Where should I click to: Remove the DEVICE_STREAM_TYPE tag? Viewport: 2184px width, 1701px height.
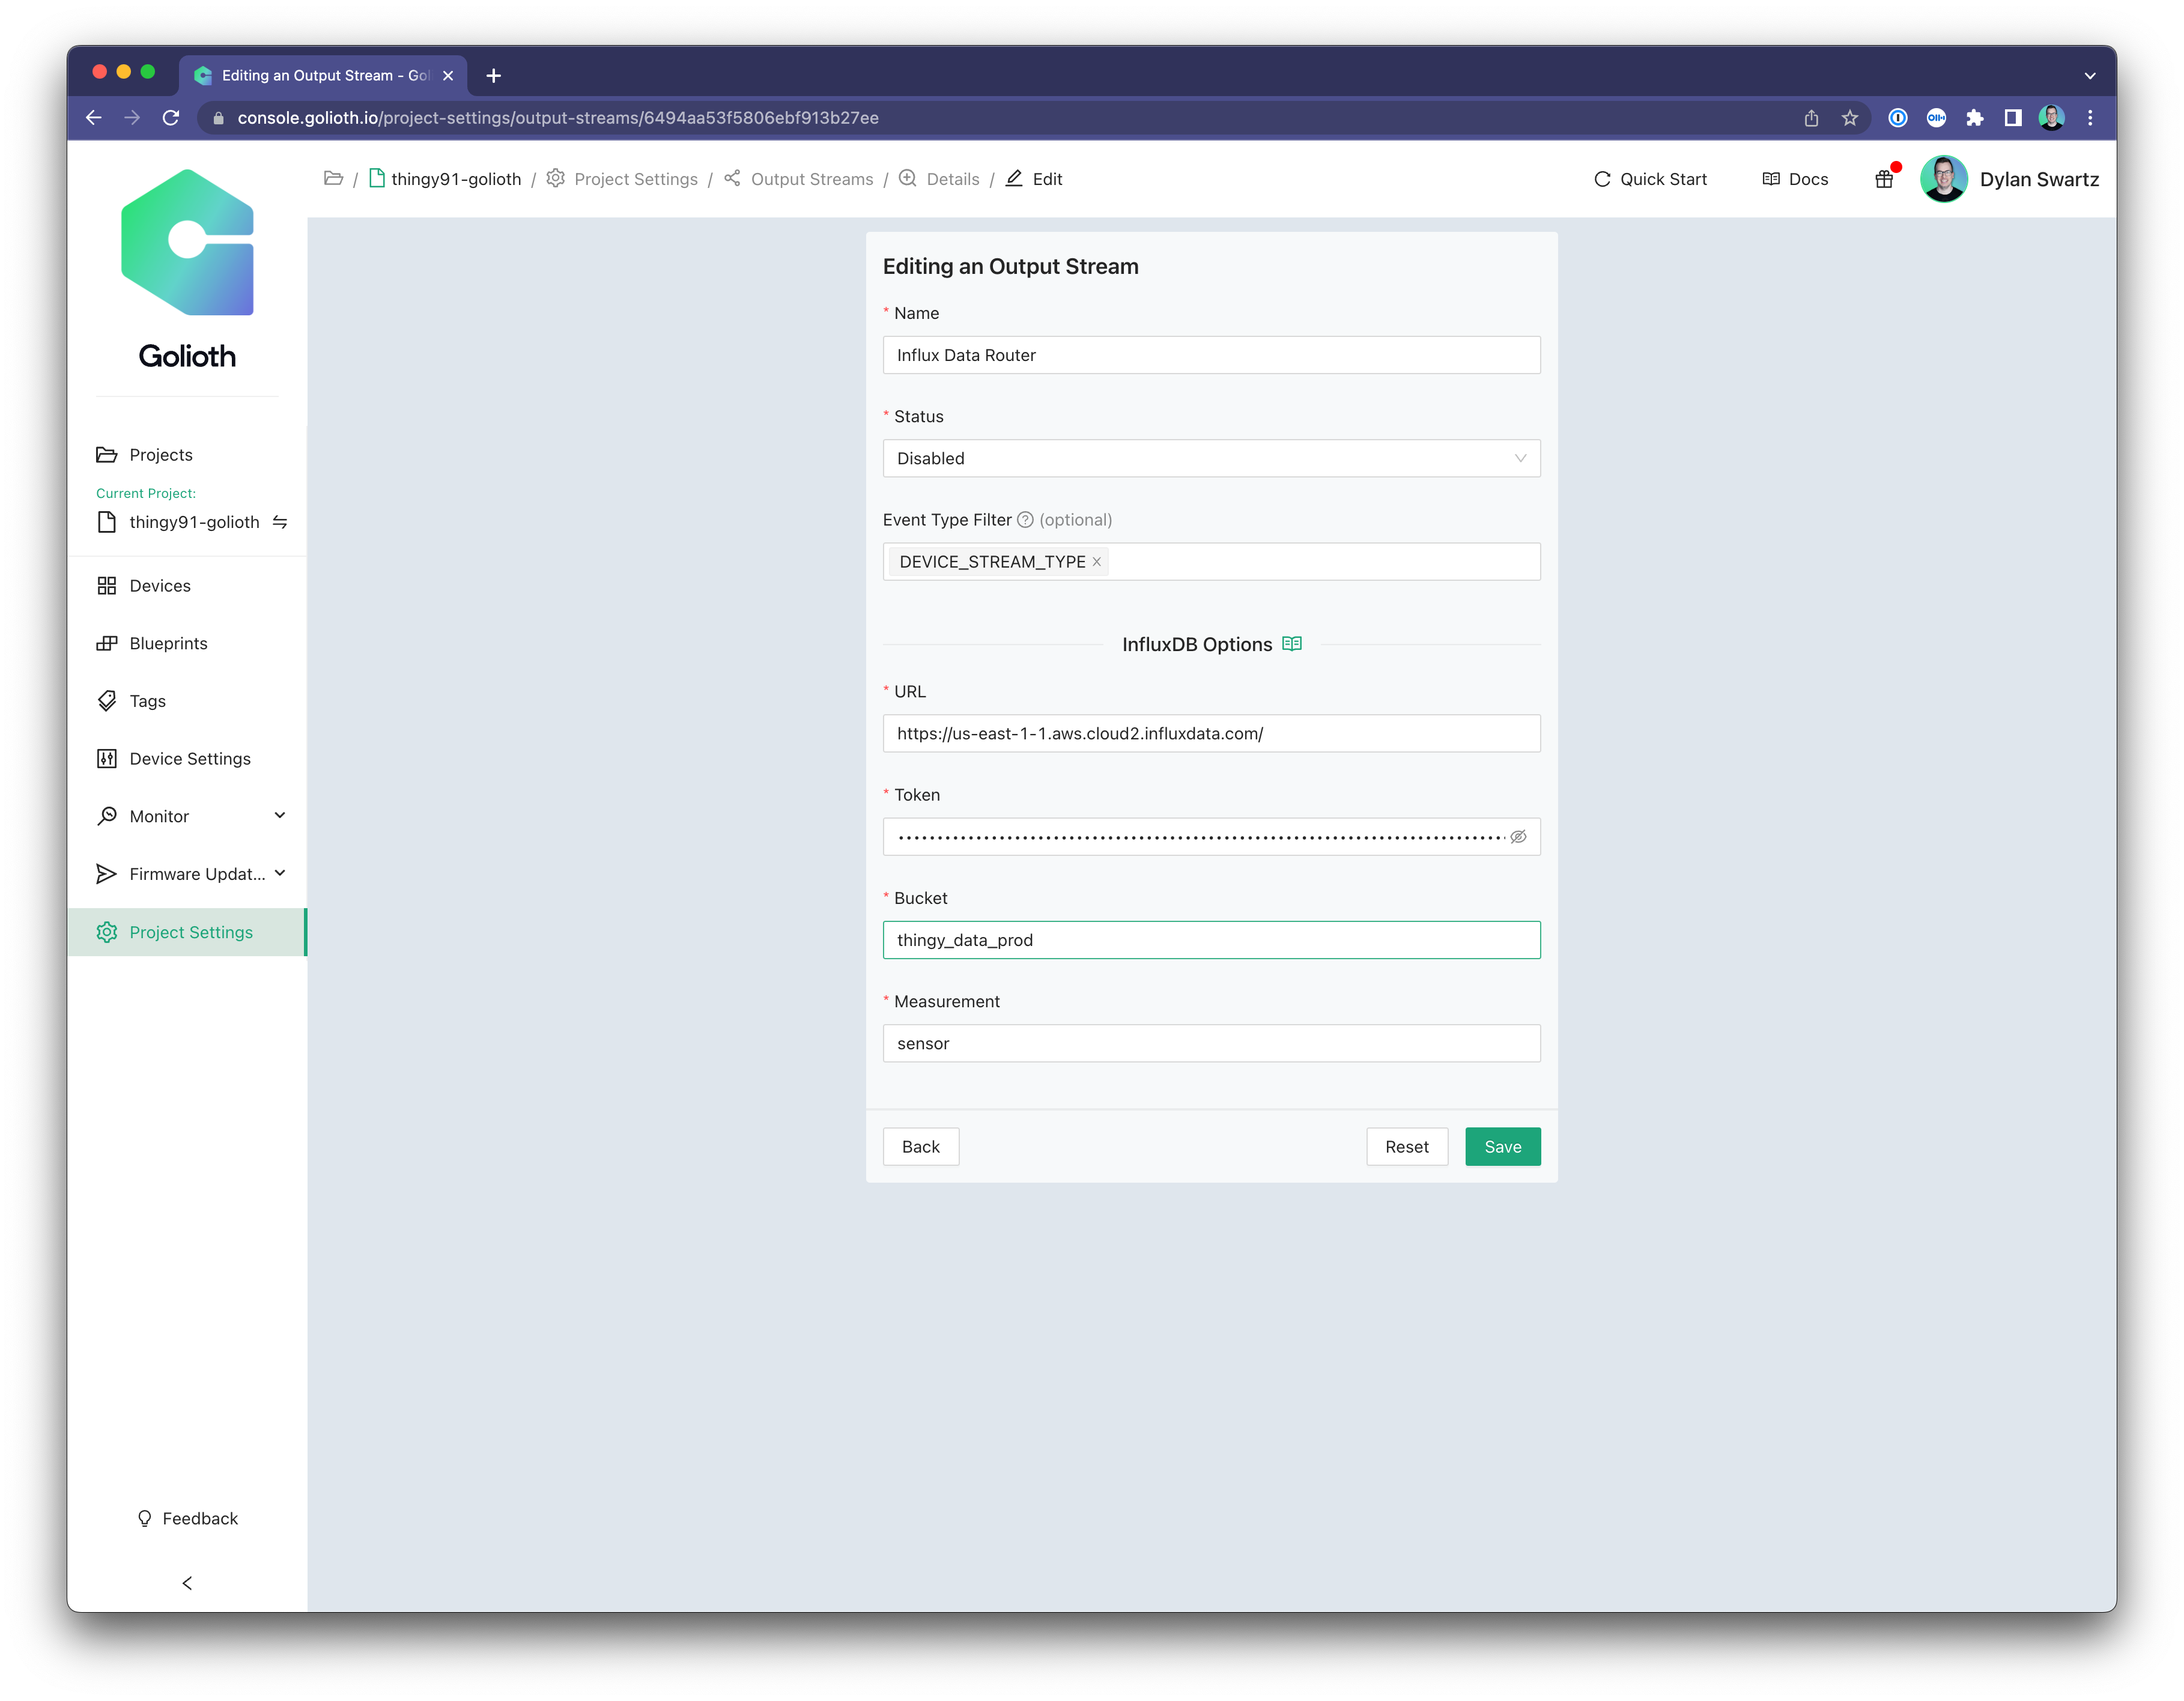coord(1097,562)
